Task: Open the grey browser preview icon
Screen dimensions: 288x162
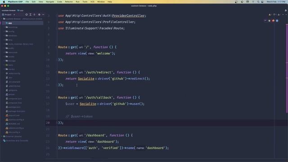Action: point(269,21)
